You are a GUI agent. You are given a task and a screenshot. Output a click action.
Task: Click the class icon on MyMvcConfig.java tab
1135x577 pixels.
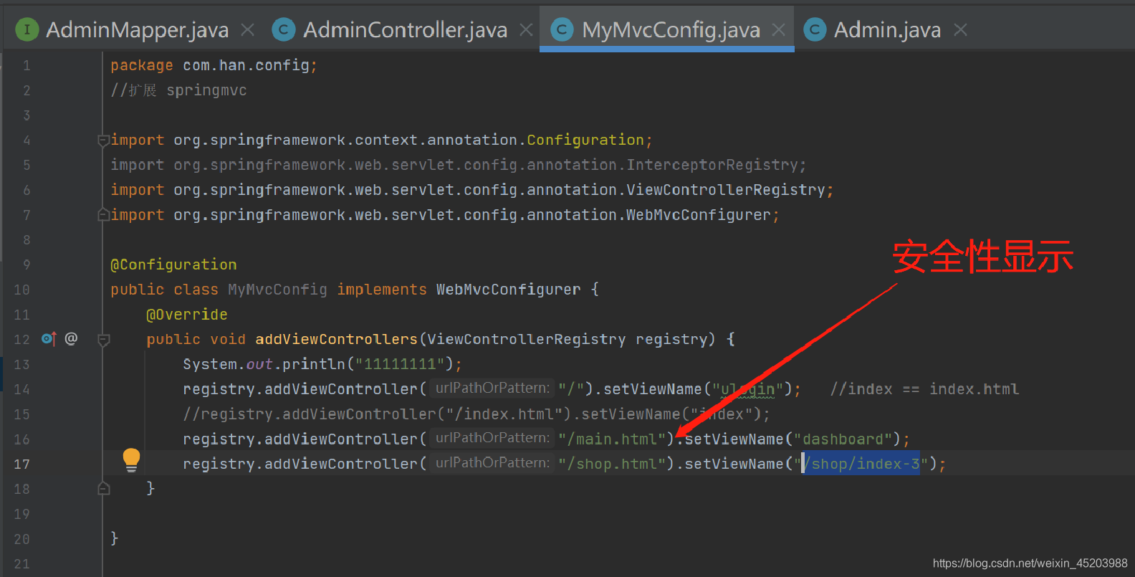[x=562, y=29]
